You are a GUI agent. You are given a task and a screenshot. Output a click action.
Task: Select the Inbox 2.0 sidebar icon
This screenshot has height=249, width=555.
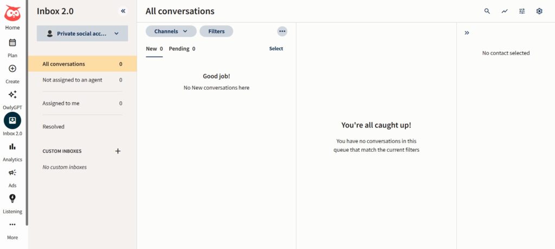click(12, 120)
